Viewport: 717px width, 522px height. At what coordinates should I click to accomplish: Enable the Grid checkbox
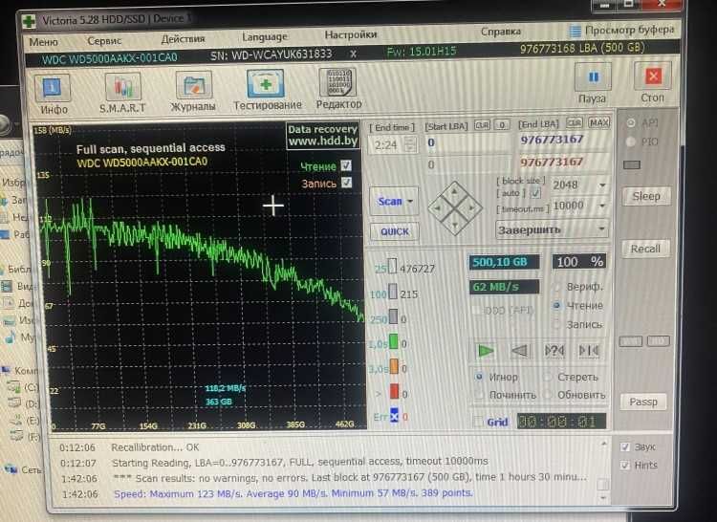click(x=477, y=422)
